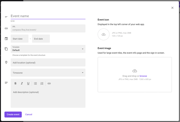Click the location pin icon

tap(6, 62)
